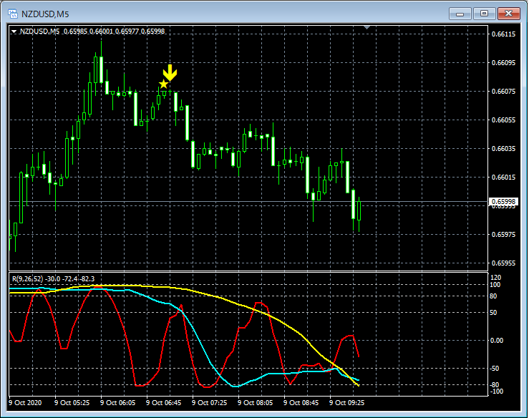The height and width of the screenshot is (418, 529).
Task: Click the NZDUSD,M5 window title text
Action: pyautogui.click(x=45, y=14)
